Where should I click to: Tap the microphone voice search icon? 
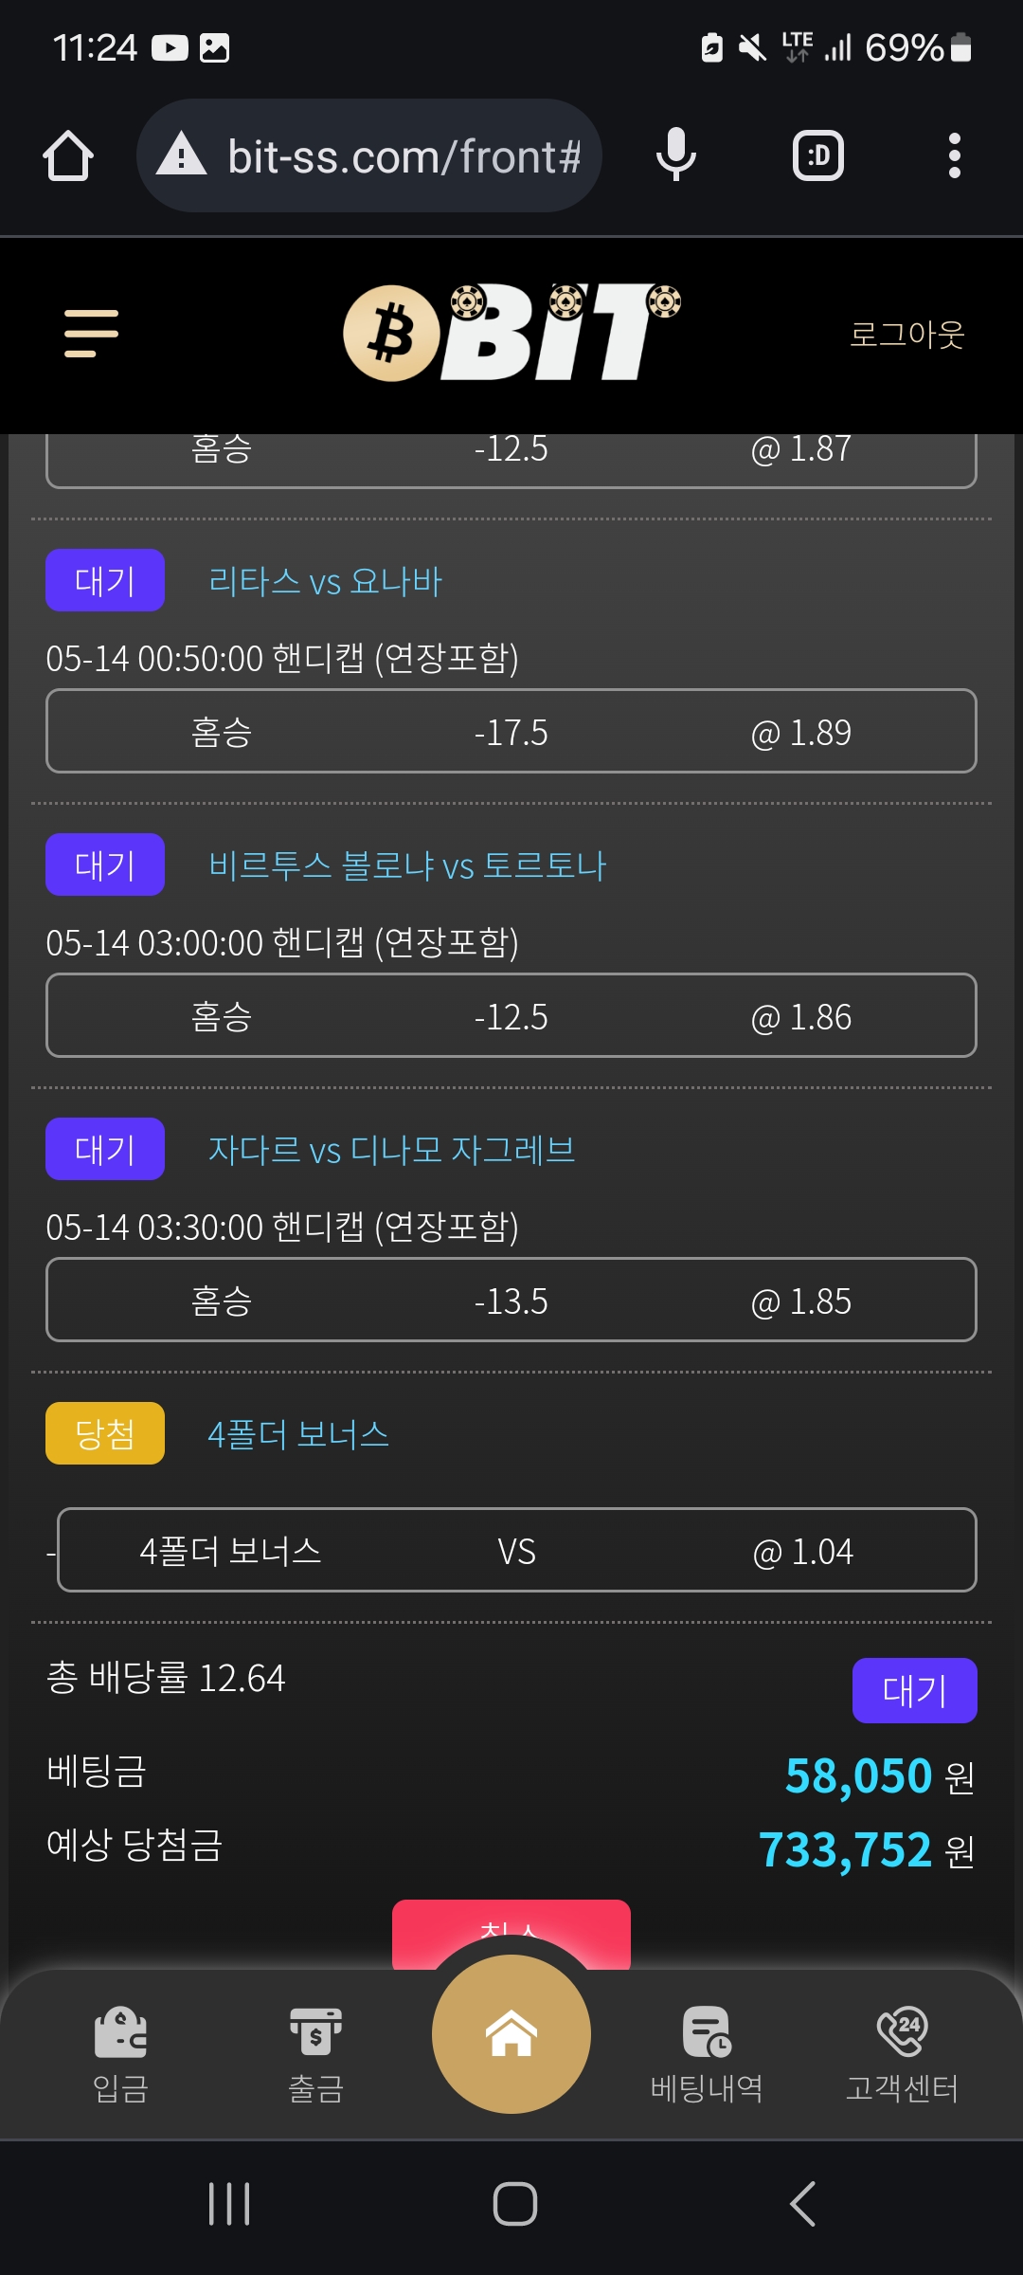point(675,156)
